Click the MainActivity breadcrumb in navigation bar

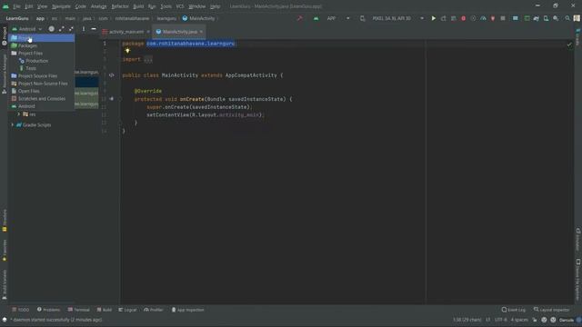198,18
